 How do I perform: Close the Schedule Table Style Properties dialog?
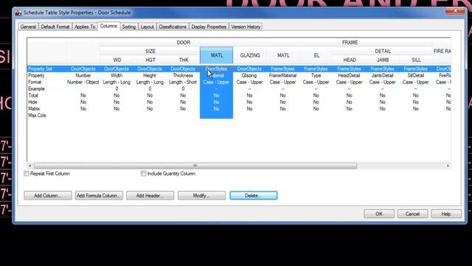tap(455, 11)
